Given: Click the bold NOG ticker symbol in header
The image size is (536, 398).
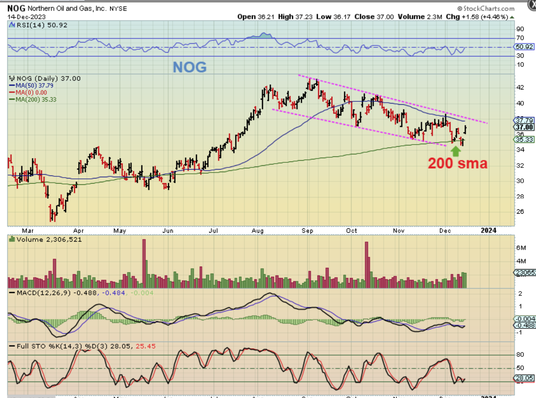Looking at the screenshot, I should [16, 8].
